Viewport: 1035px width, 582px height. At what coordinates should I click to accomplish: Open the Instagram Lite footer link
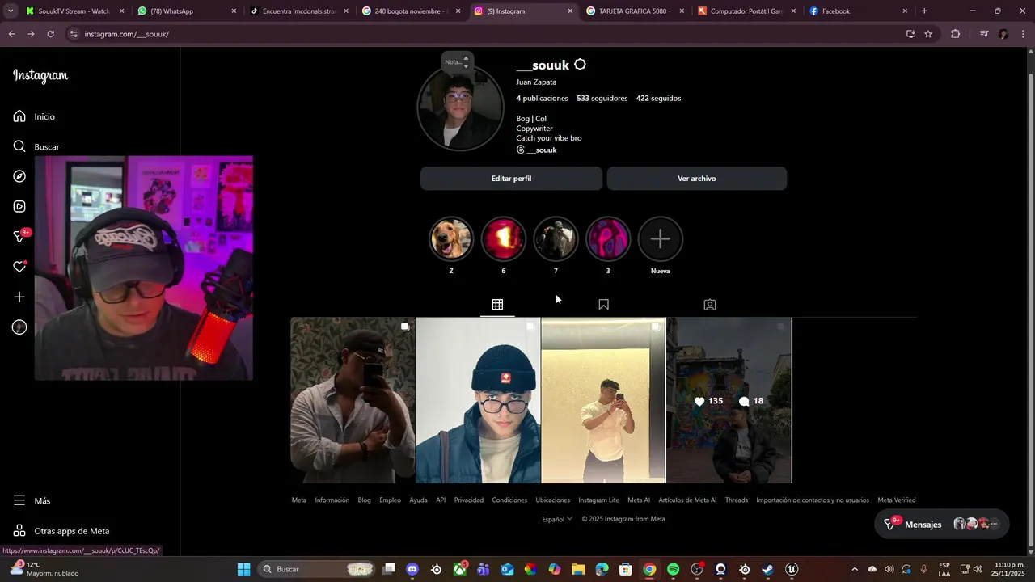[598, 500]
